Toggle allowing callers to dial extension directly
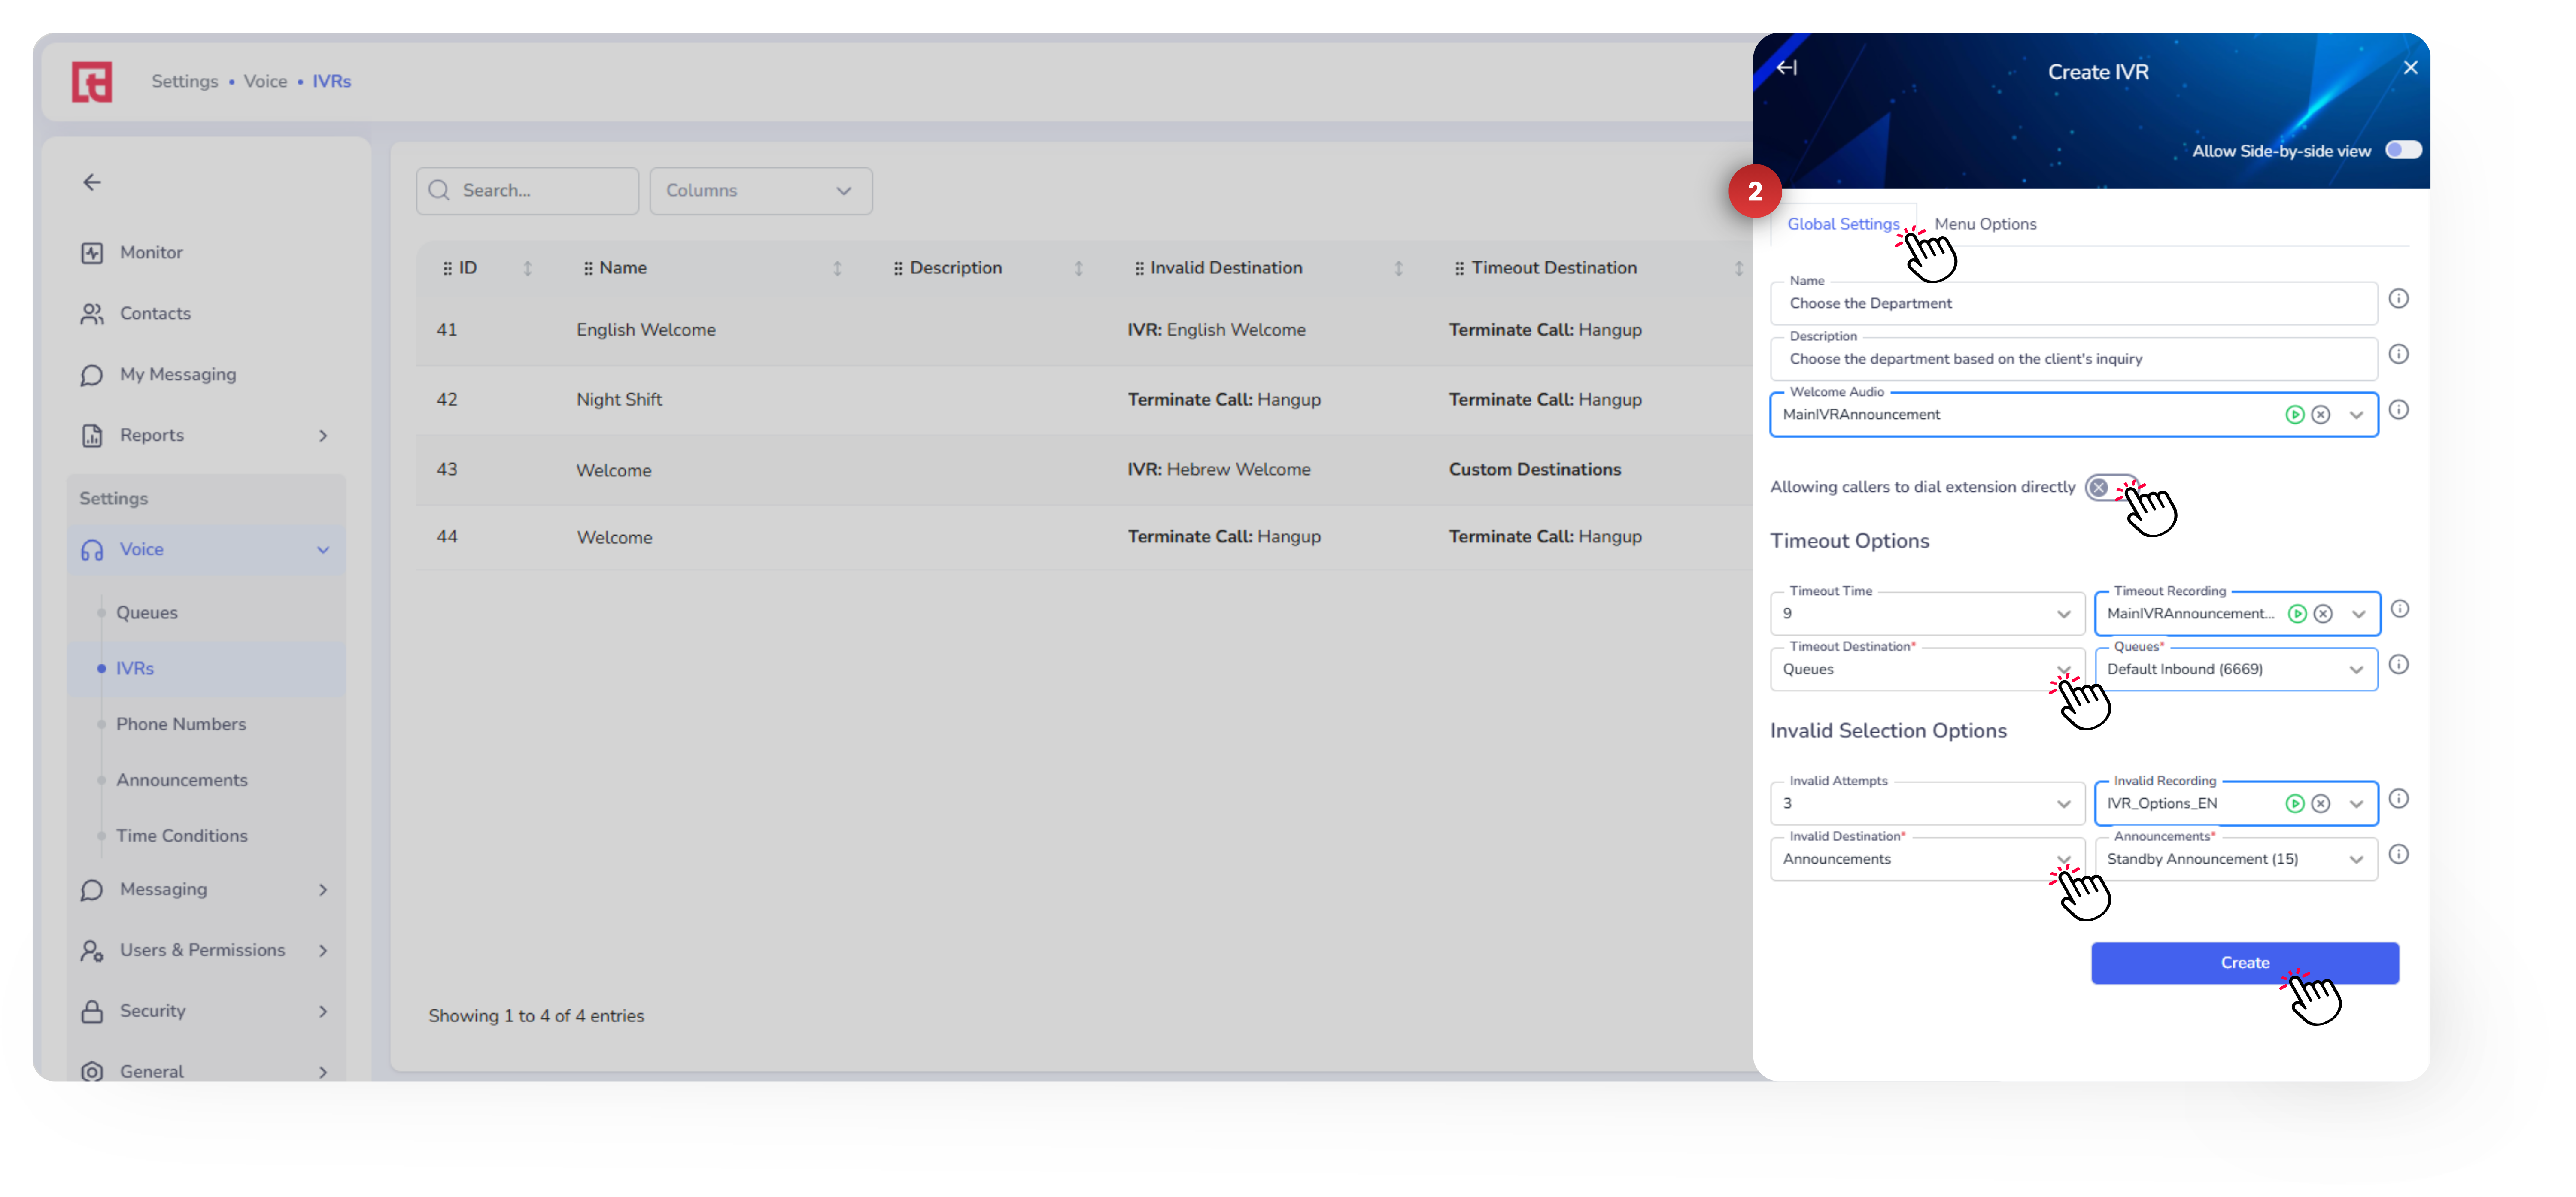Screen dimensions: 2576x1197 [2108, 488]
